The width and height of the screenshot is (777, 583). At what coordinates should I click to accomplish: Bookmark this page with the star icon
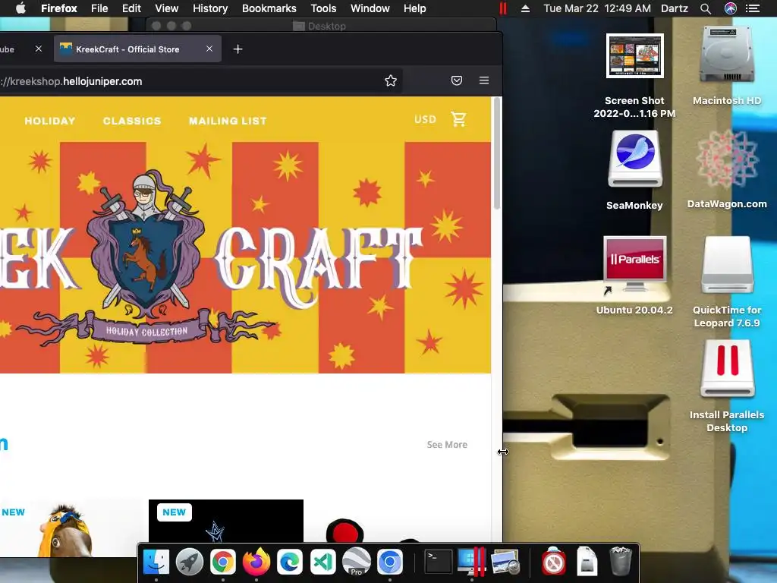pyautogui.click(x=391, y=80)
